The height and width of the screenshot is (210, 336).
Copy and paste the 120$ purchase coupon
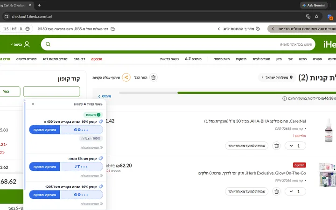click(x=45, y=195)
